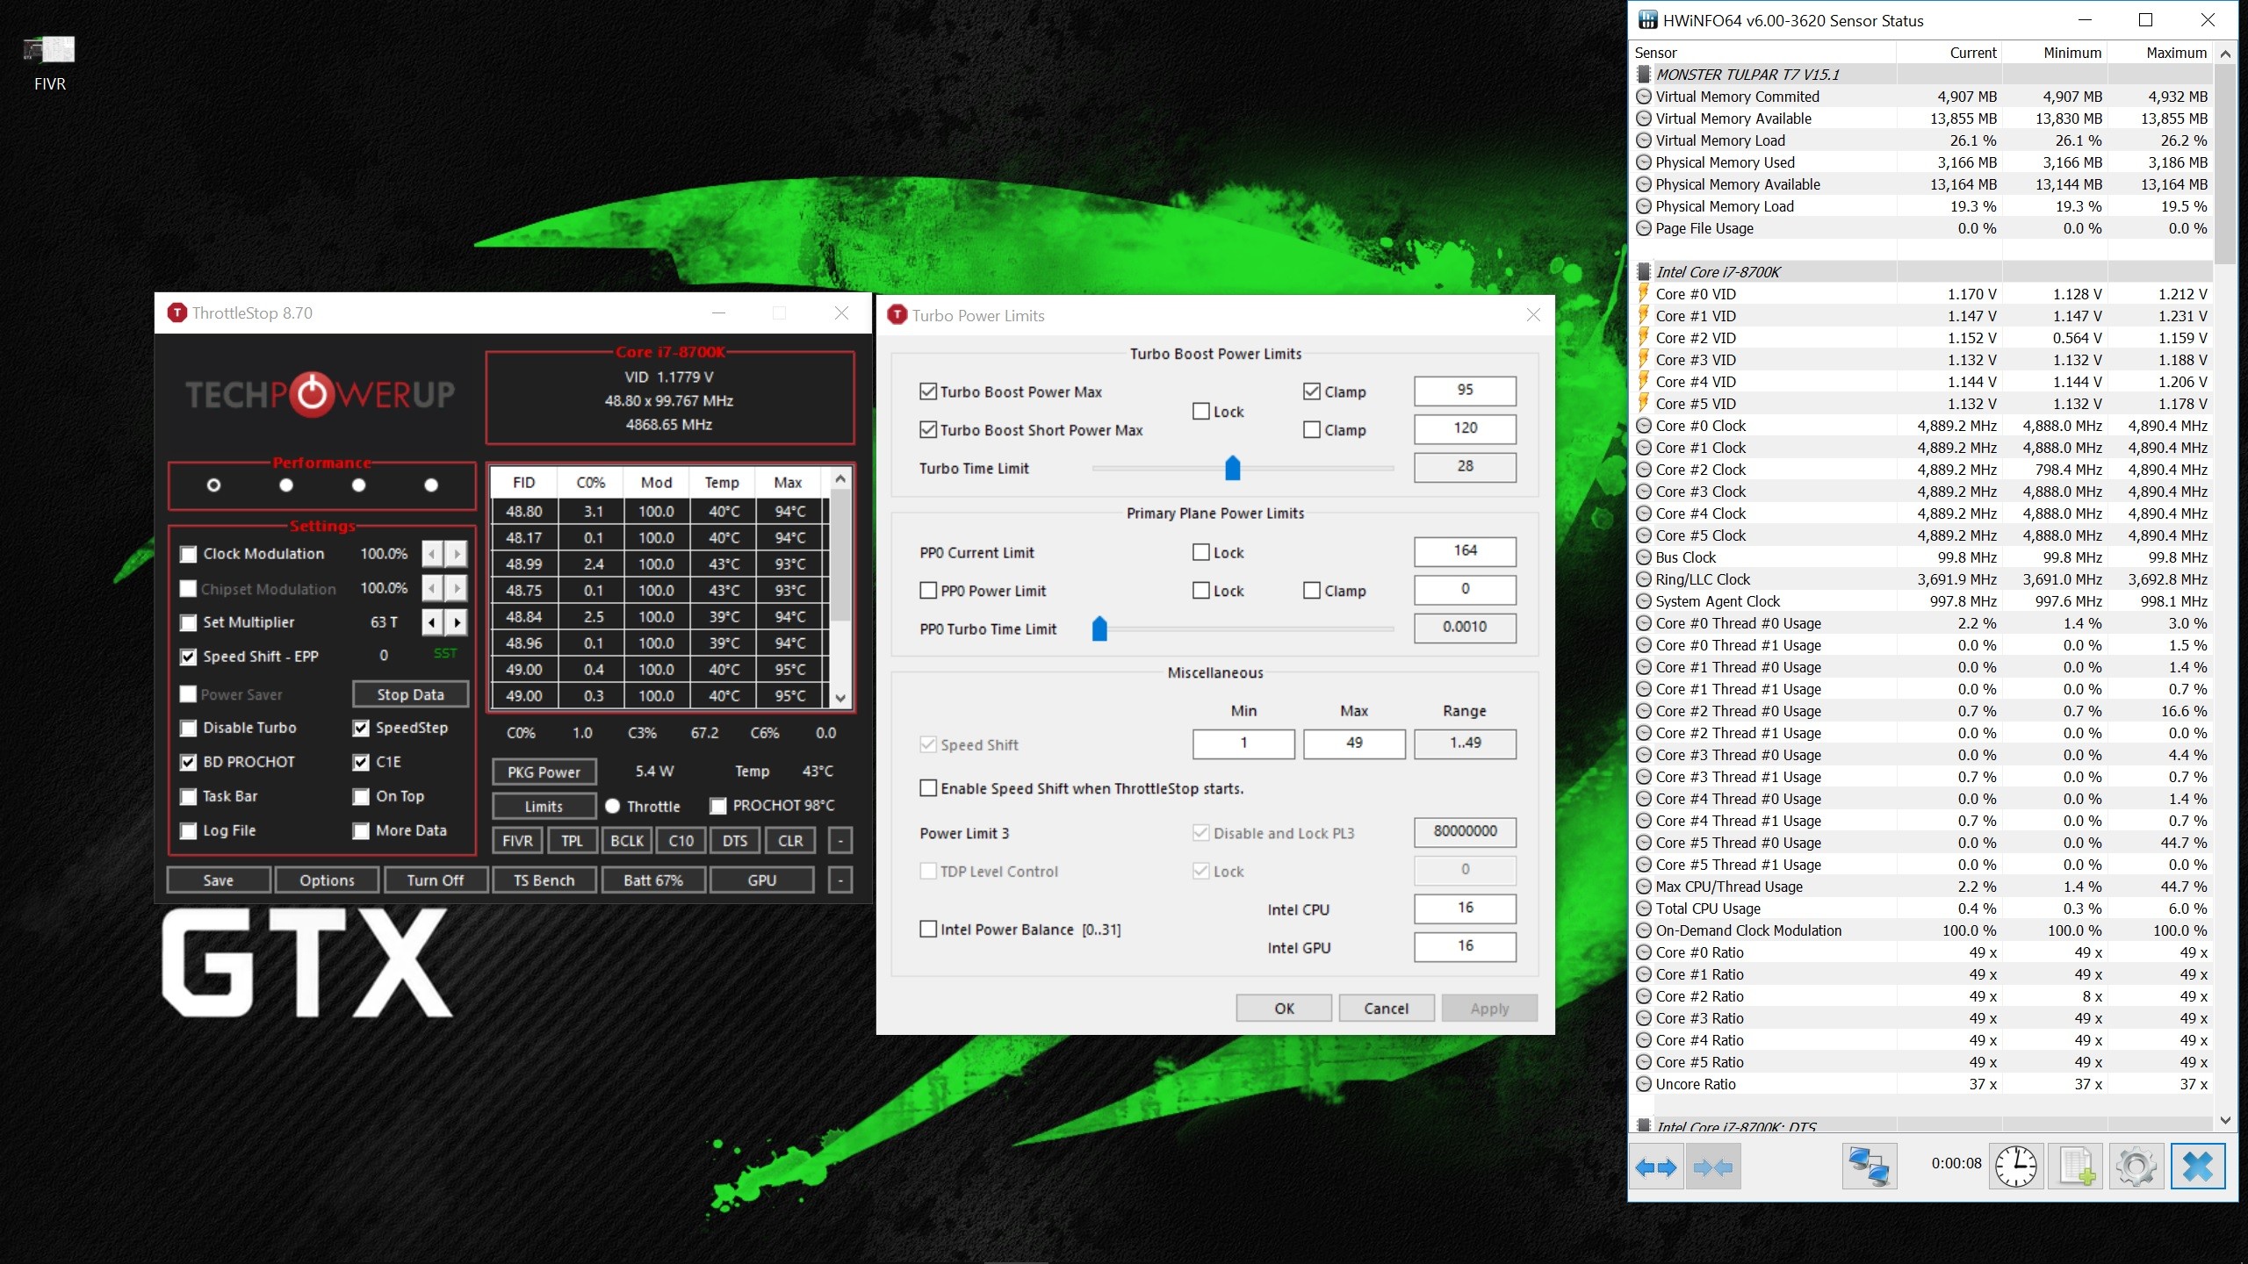Open the network computers icon in HWiNFO
The height and width of the screenshot is (1264, 2248).
tap(1869, 1167)
